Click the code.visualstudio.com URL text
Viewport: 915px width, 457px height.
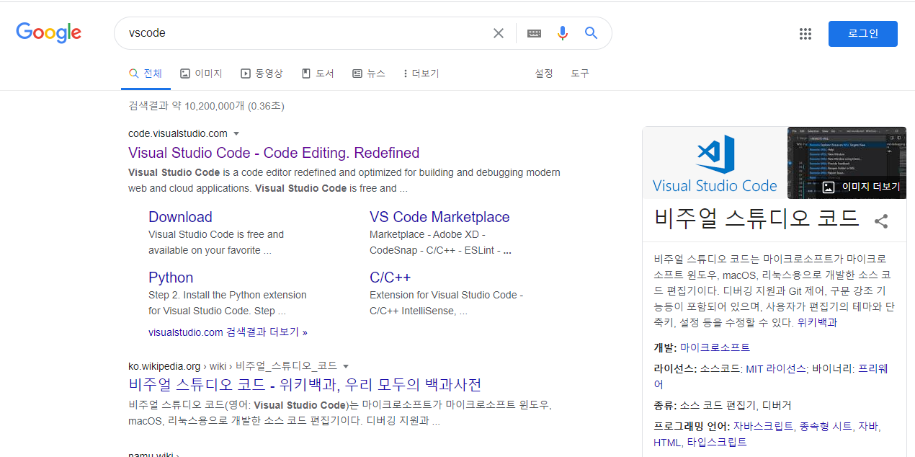tap(178, 133)
